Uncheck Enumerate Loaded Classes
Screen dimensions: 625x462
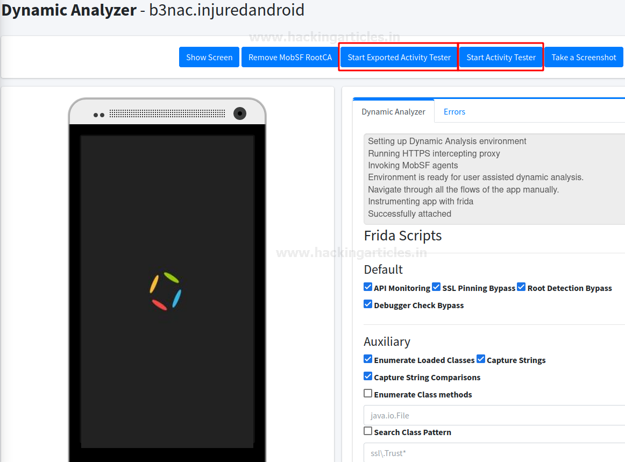point(368,359)
